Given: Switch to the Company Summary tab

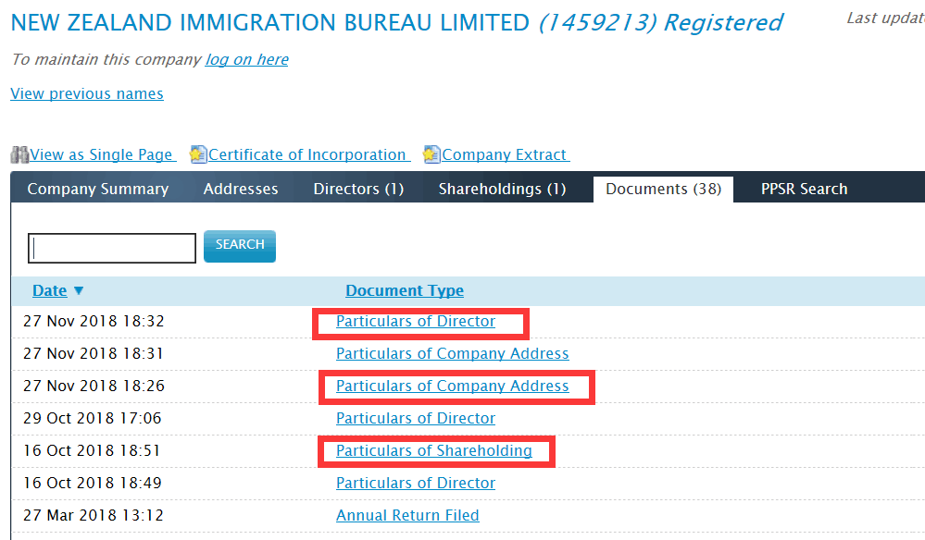Looking at the screenshot, I should (x=98, y=189).
